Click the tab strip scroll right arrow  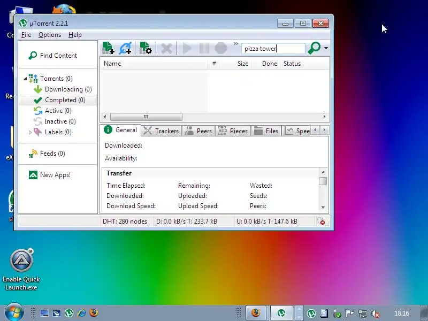point(324,130)
